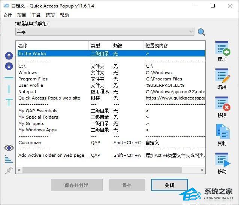This screenshot has width=239, height=205.
Task: Click the horizontal scrollbar of the list
Action: 101,170
